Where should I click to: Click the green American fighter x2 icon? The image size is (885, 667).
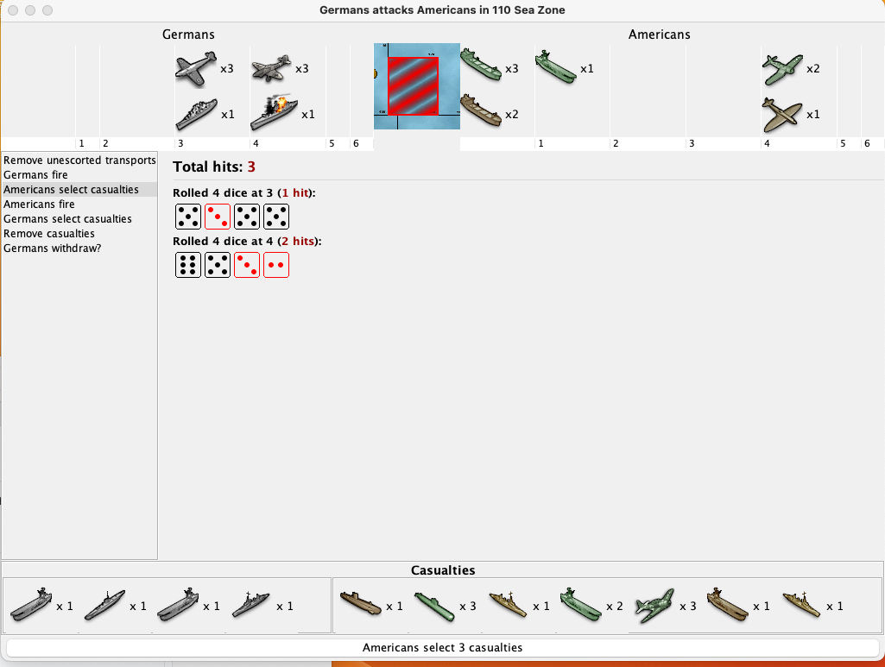point(782,69)
